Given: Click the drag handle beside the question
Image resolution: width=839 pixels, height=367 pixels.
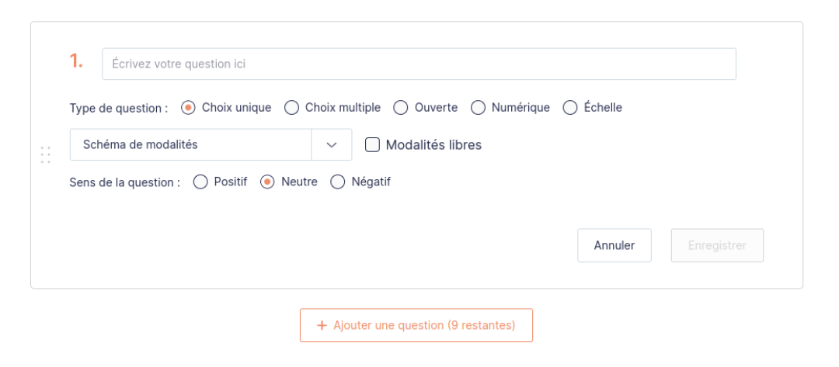Looking at the screenshot, I should point(45,154).
